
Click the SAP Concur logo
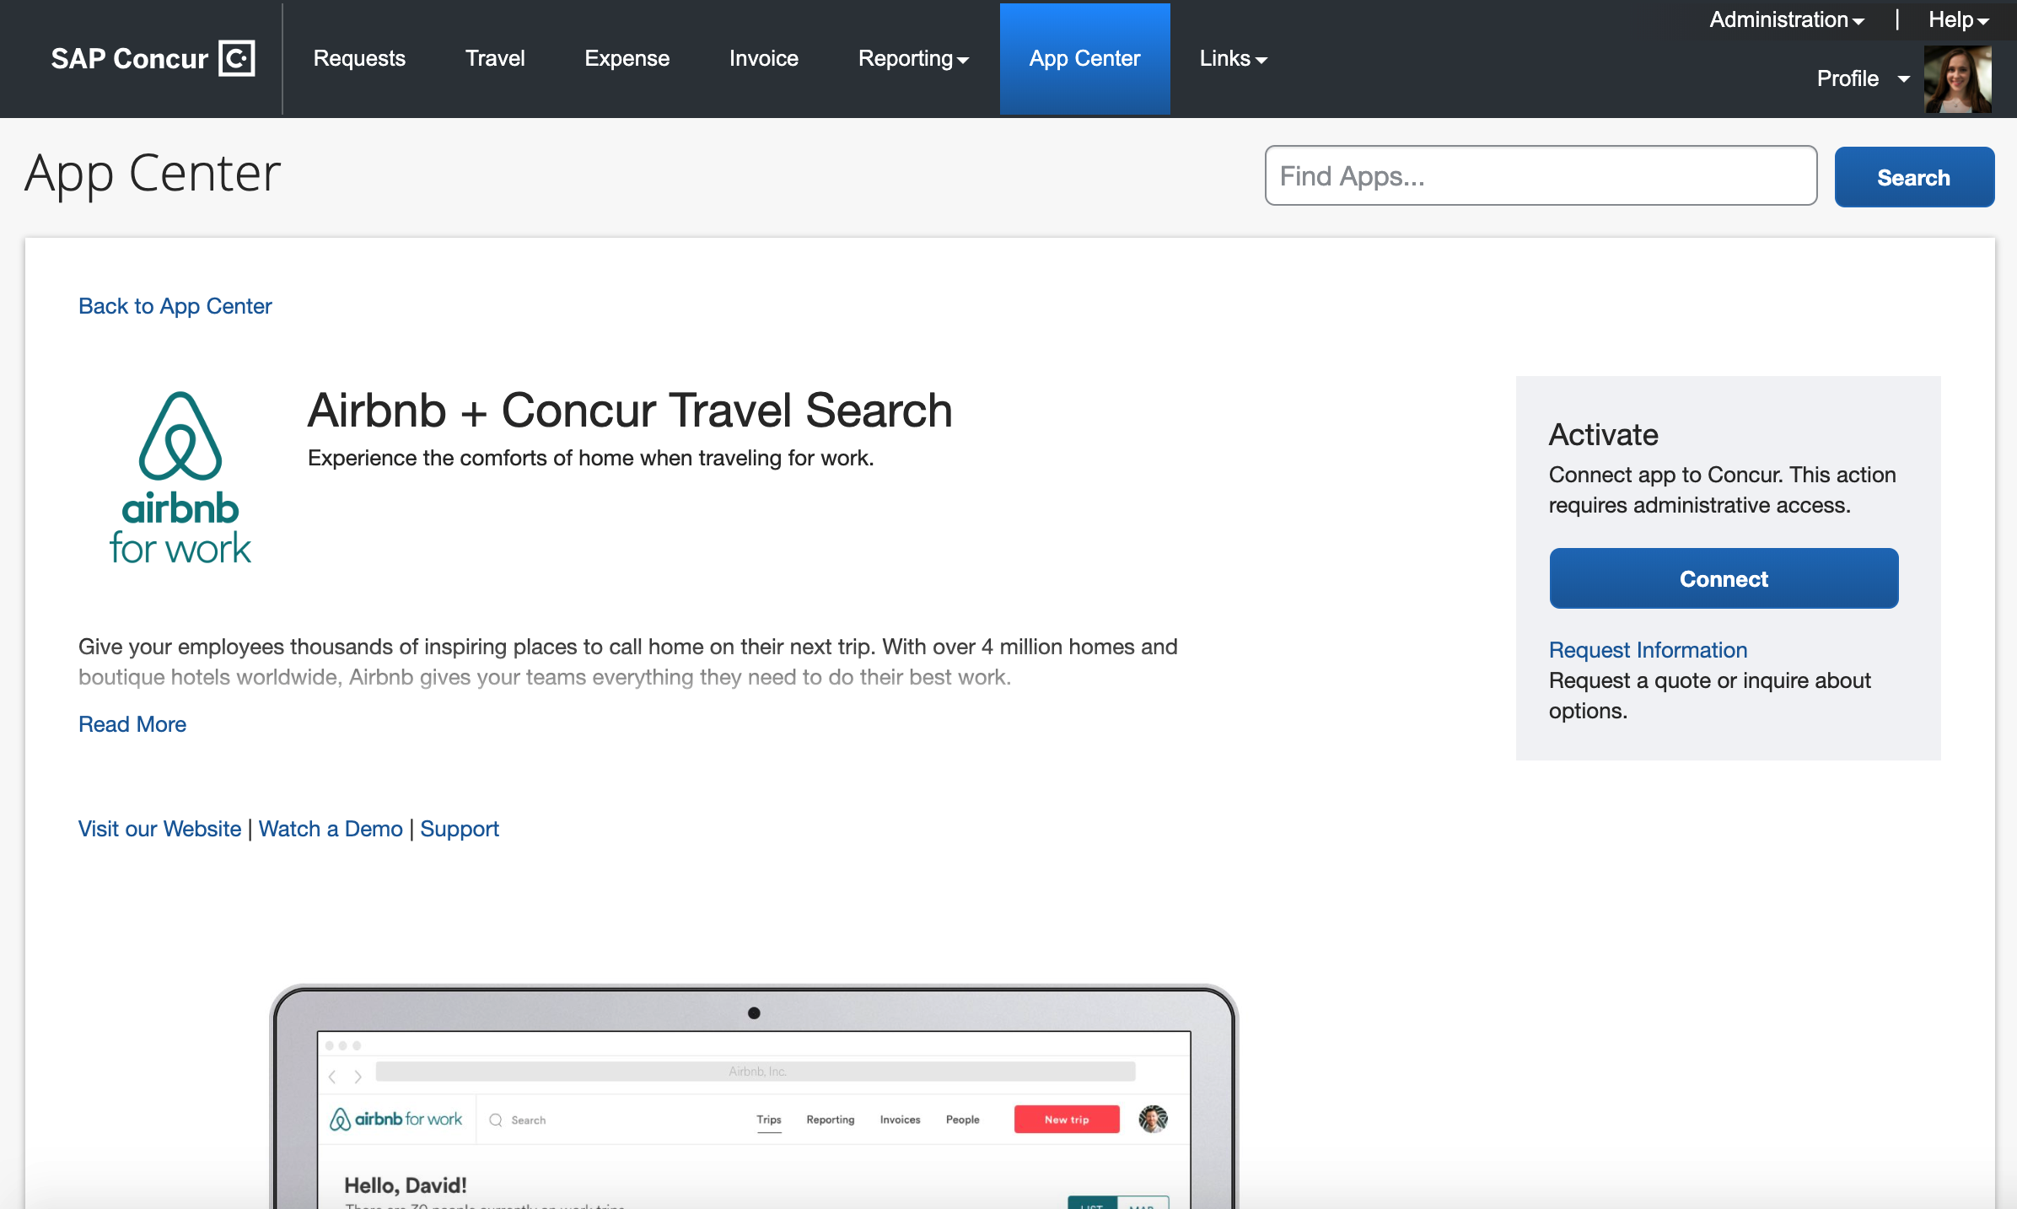[x=153, y=58]
